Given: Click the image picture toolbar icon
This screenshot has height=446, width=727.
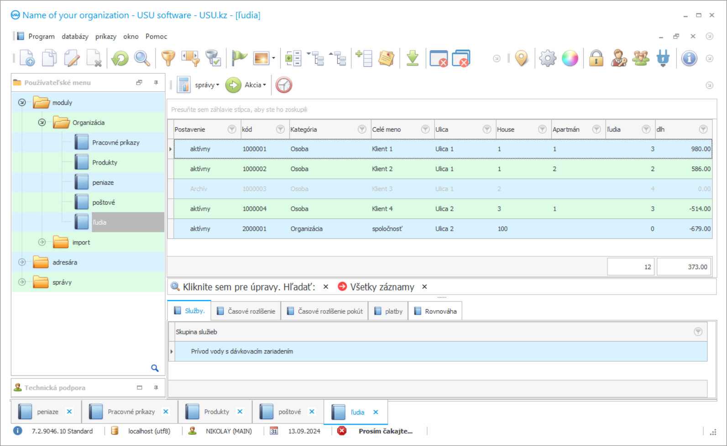Looking at the screenshot, I should coord(261,58).
